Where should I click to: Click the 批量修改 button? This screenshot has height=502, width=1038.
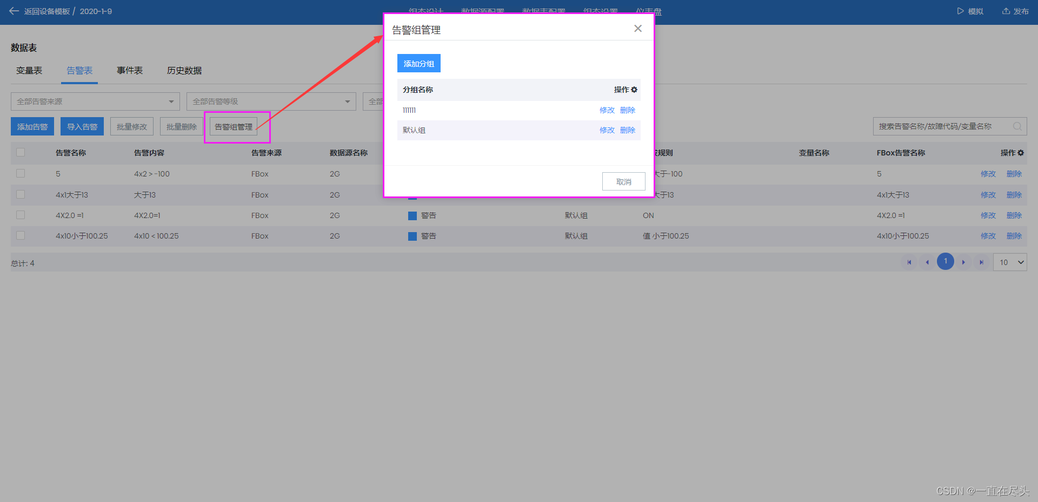point(132,127)
